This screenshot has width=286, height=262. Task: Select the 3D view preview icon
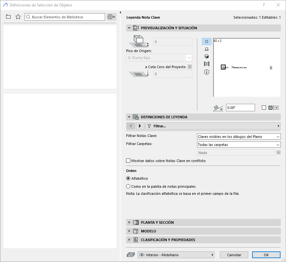click(207, 56)
